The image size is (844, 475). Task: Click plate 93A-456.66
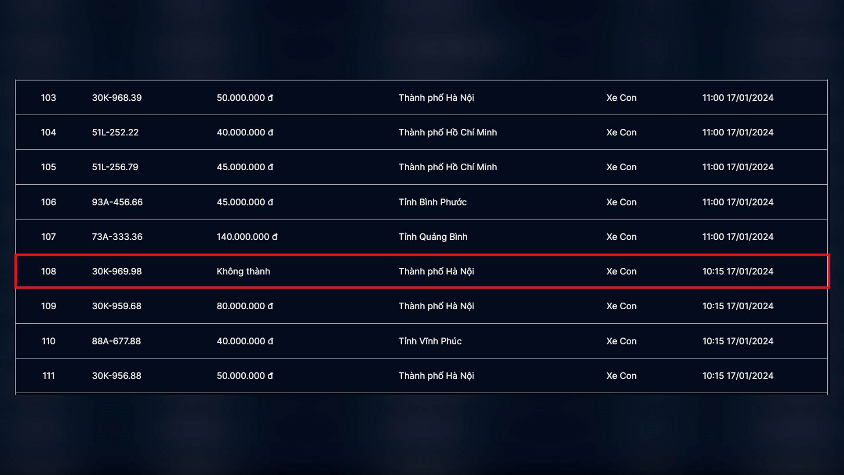click(x=117, y=202)
